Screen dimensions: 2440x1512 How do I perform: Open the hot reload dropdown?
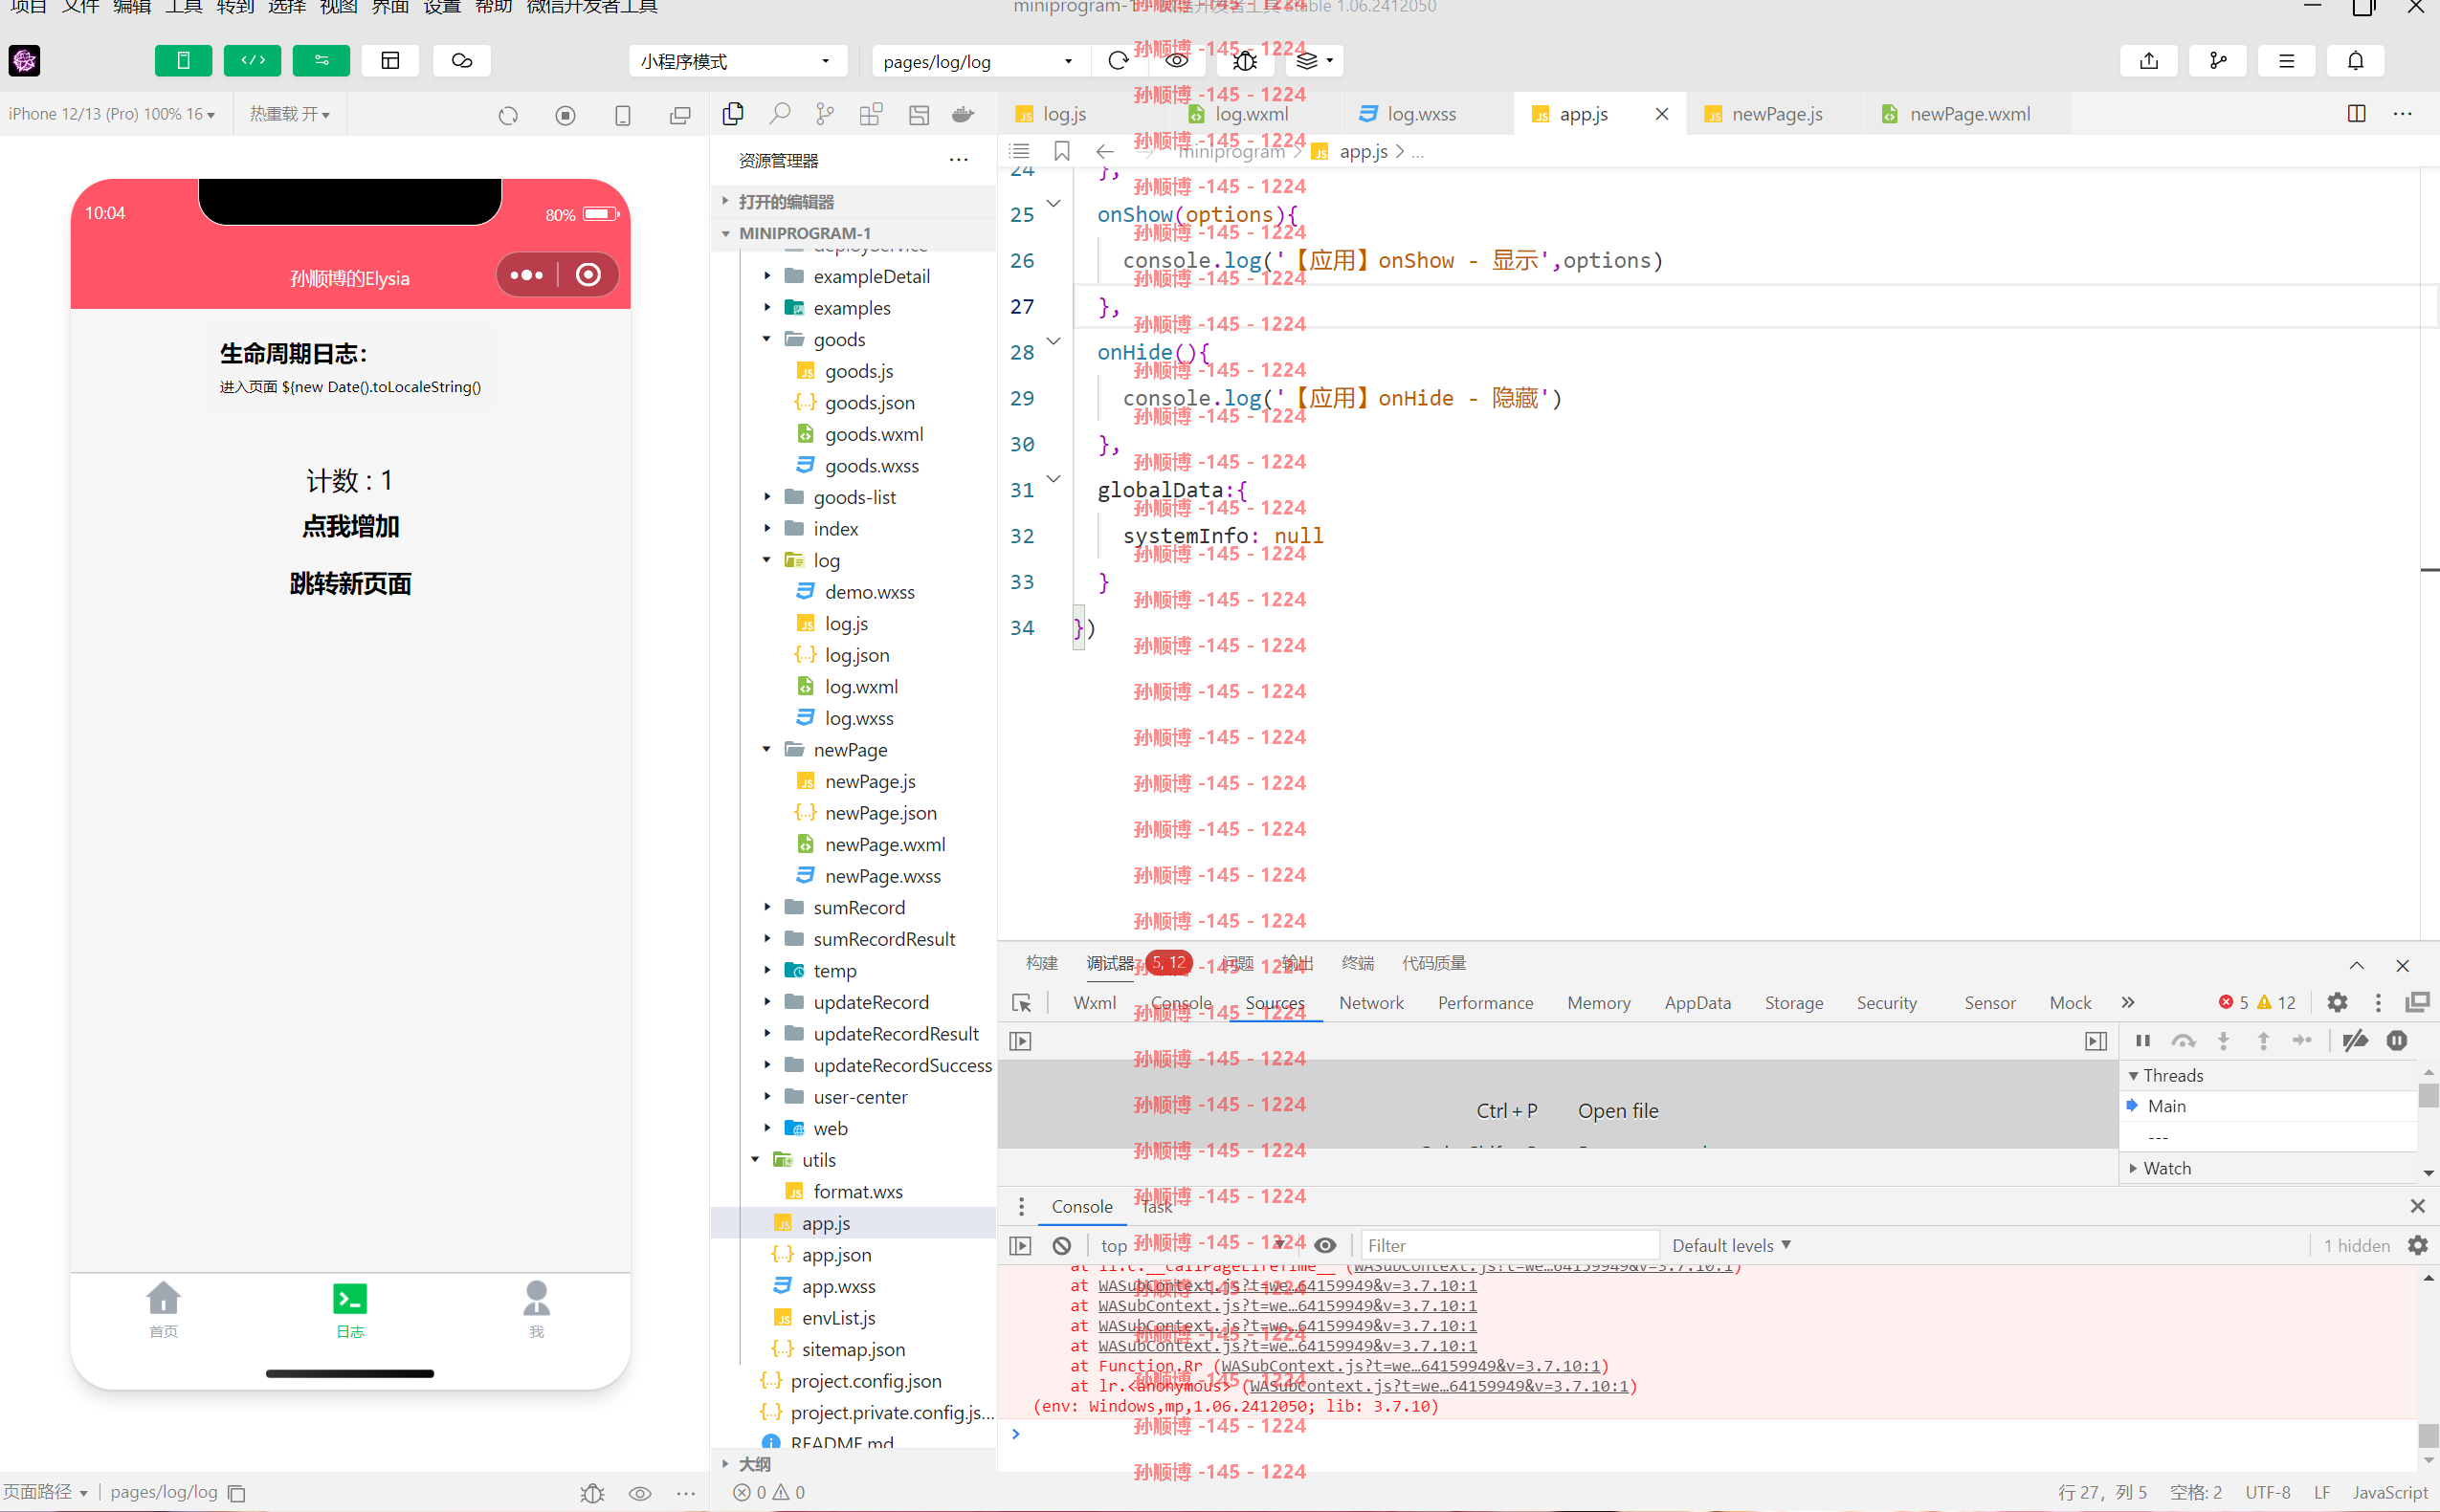pyautogui.click(x=289, y=114)
